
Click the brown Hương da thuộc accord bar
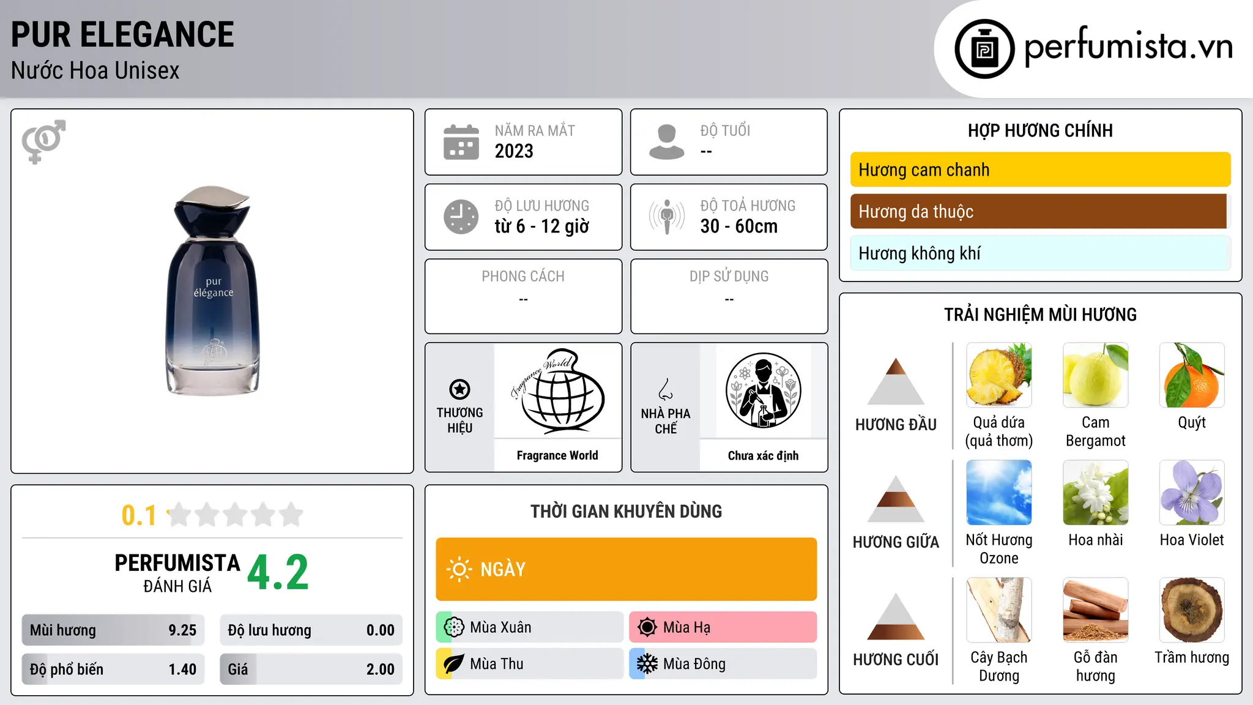[1040, 211]
